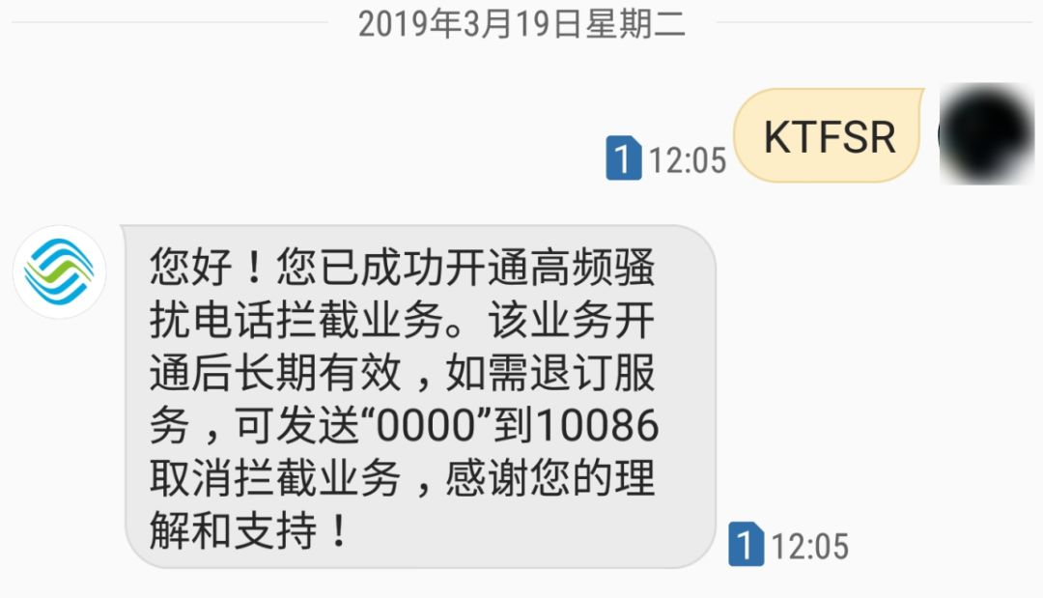The width and height of the screenshot is (1043, 598).
Task: Click SIM 1 icon beside KTFSR message
Action: tap(623, 157)
